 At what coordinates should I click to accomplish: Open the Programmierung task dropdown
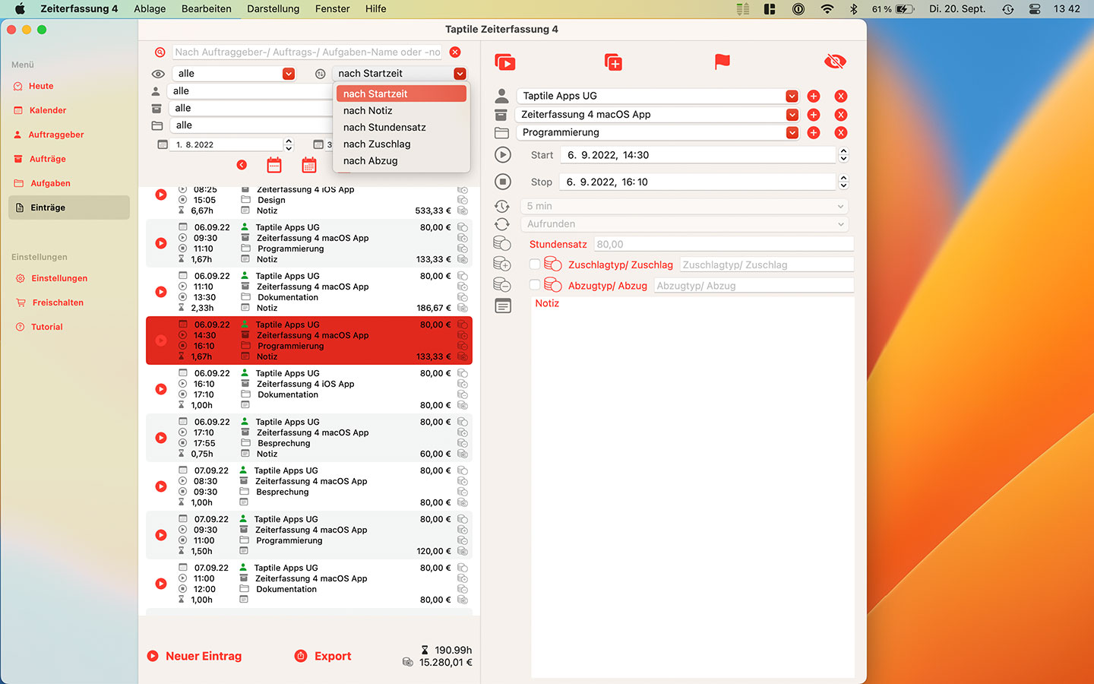click(x=792, y=132)
